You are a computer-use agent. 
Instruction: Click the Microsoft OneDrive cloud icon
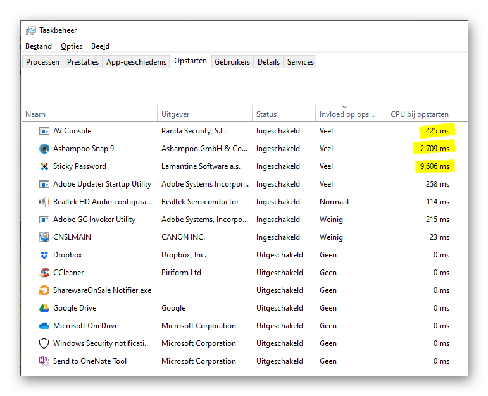click(x=44, y=326)
